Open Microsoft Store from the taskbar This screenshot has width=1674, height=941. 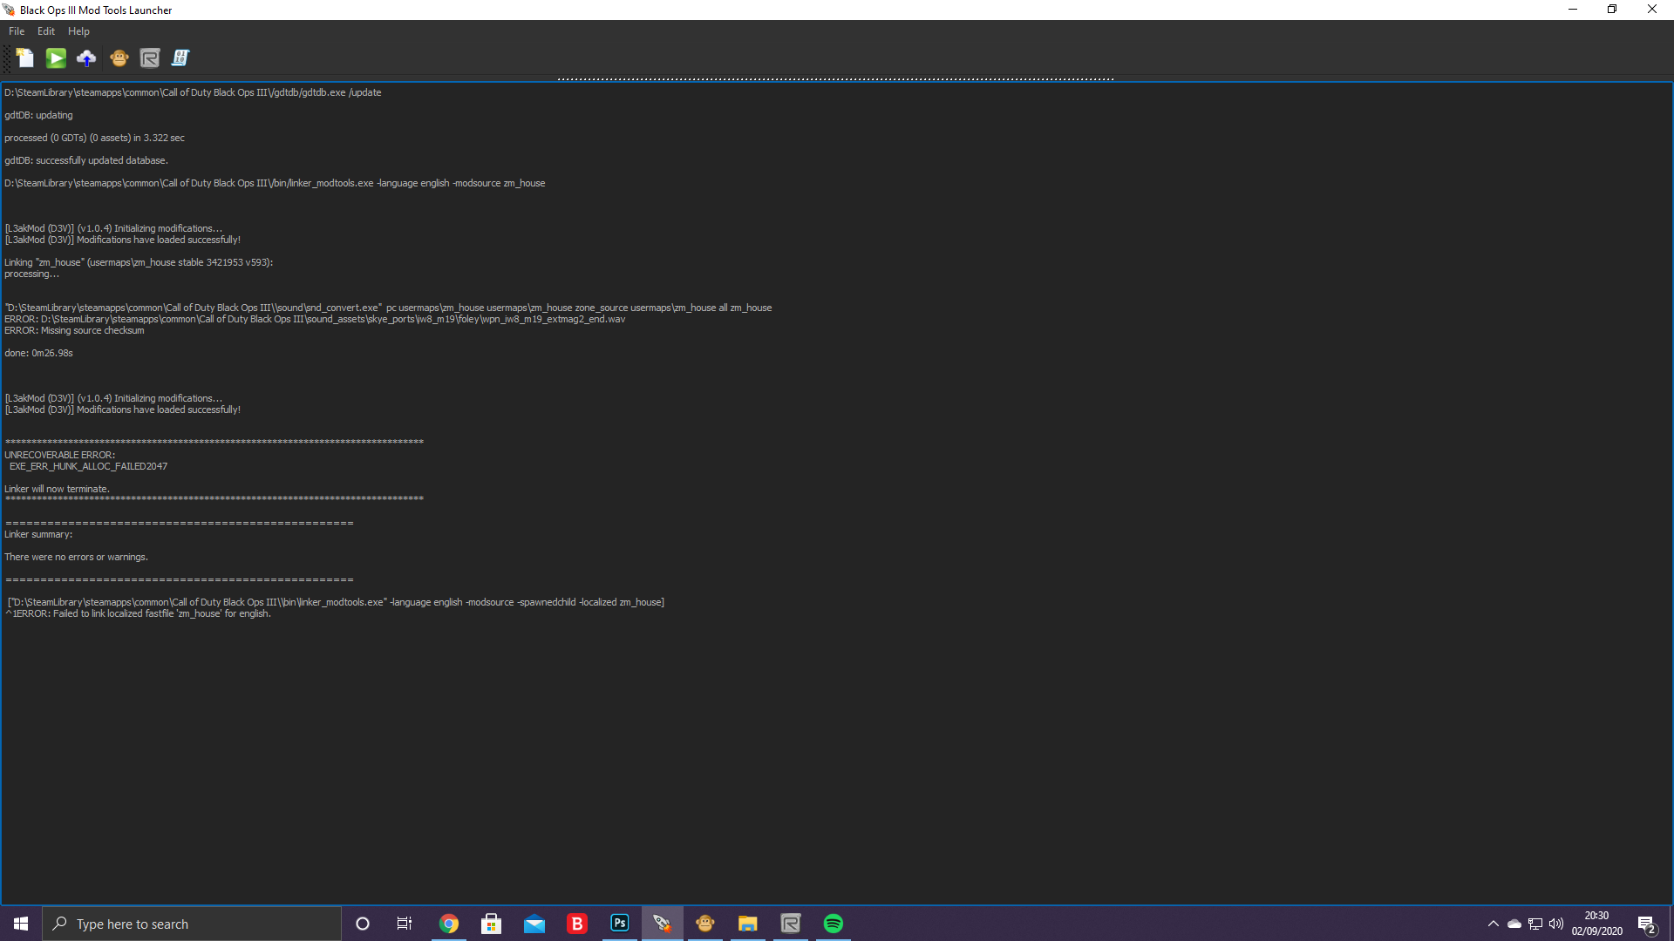pyautogui.click(x=492, y=924)
